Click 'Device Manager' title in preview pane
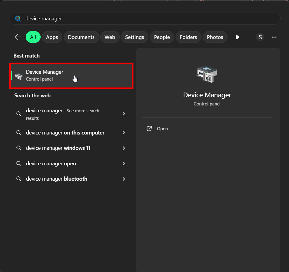Screen dimensions: 289x272 tap(207, 95)
